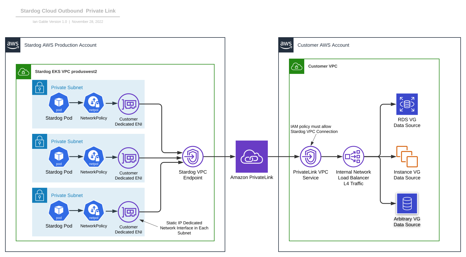Click the Stardog Pod label in top subnet

click(59, 118)
